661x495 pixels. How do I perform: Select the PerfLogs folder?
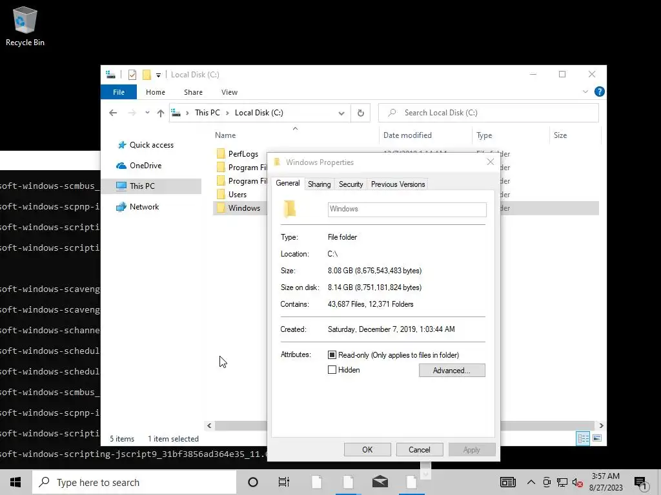(x=243, y=154)
